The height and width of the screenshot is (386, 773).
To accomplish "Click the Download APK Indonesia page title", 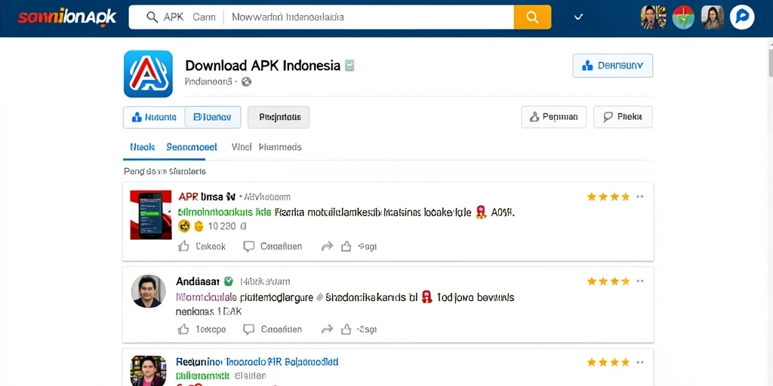I will click(x=263, y=66).
